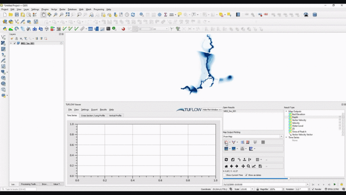The width and height of the screenshot is (346, 195).
Task: Click the Hide Plot Window button
Action: [212, 110]
